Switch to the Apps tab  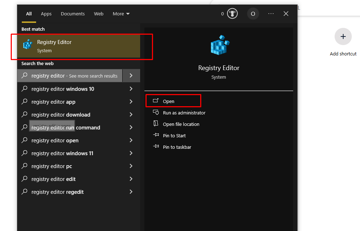pos(46,14)
